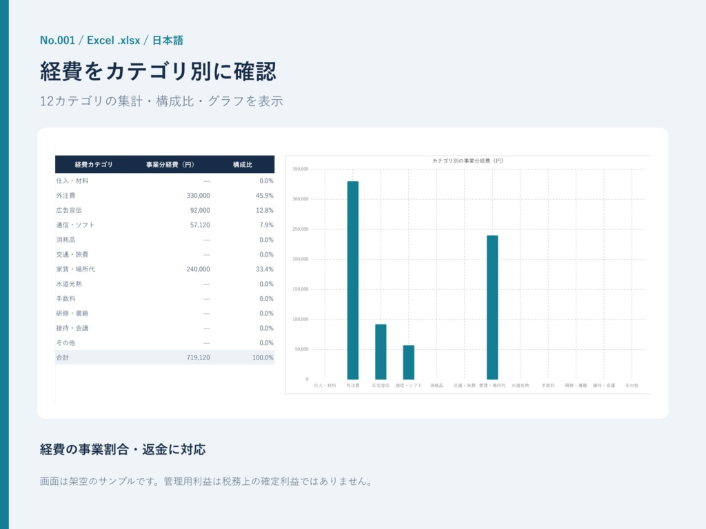The image size is (706, 529).
Task: Click the "通信・ソフト" table row label
Action: 75,225
